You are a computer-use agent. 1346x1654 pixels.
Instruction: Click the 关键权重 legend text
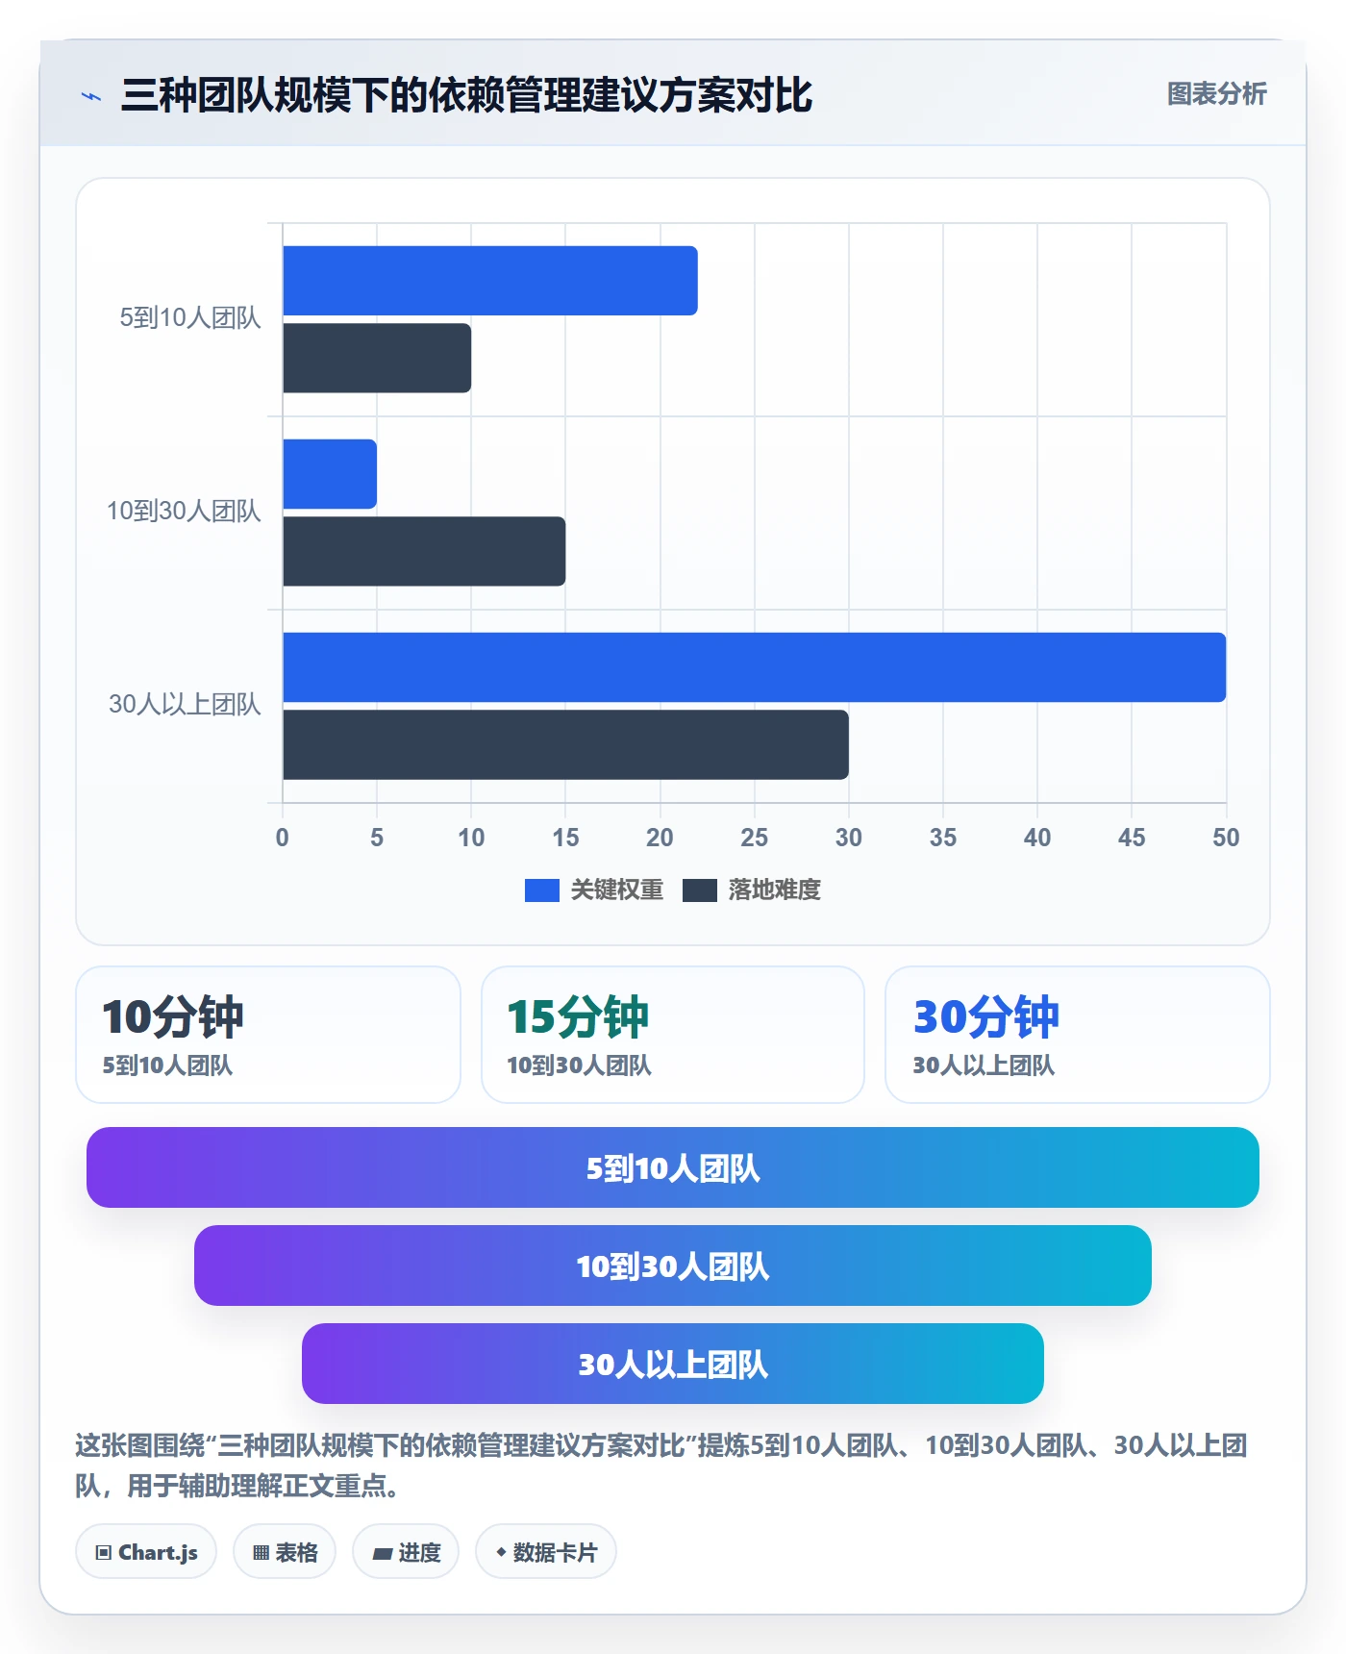(617, 890)
